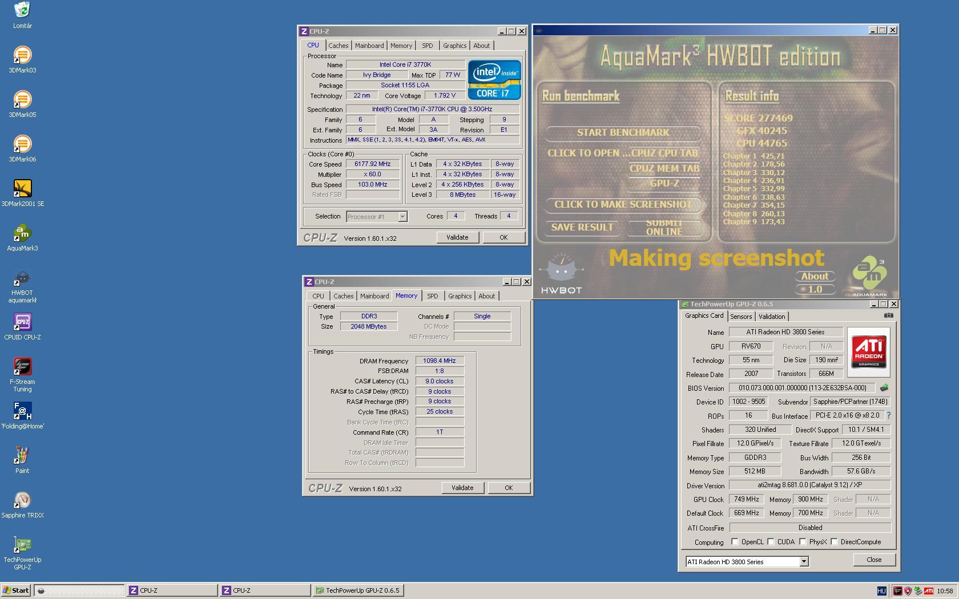Click OK in top CPU-Z window

tap(503, 237)
